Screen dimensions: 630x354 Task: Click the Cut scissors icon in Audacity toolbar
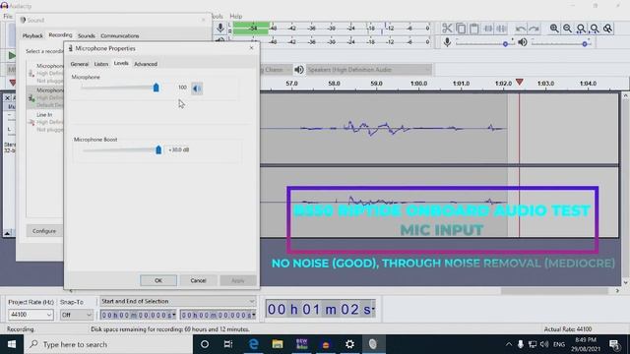coord(447,29)
